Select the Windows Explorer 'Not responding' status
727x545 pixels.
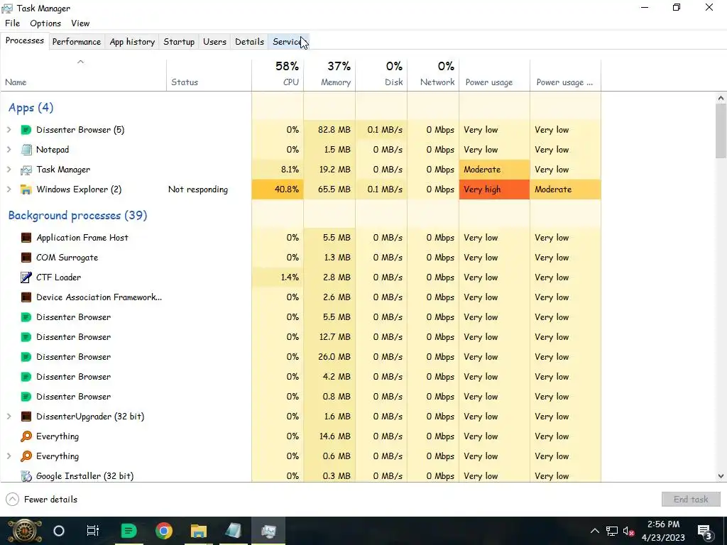(x=198, y=189)
